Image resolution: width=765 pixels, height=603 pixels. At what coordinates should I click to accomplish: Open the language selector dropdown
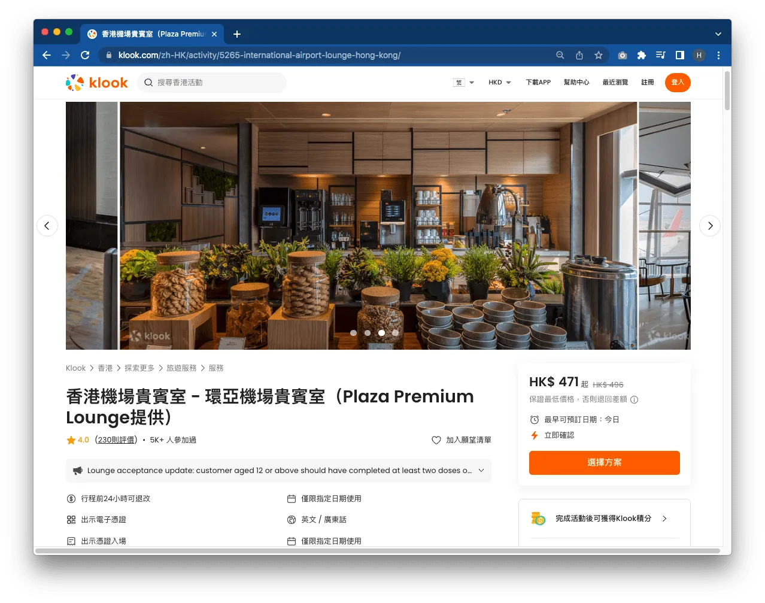(464, 83)
